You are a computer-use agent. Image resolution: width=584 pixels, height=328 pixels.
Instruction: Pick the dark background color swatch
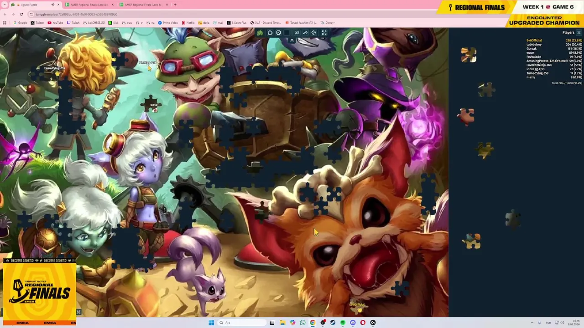click(x=287, y=33)
